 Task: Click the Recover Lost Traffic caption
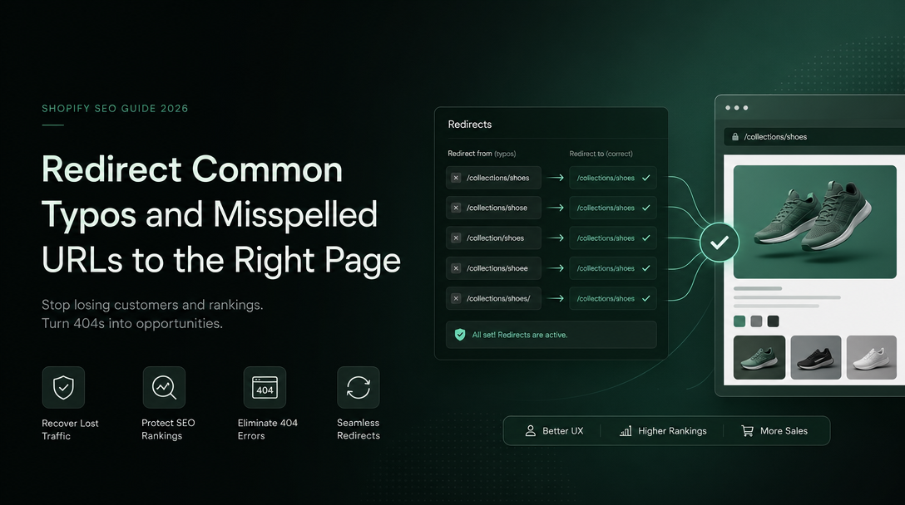[70, 429]
